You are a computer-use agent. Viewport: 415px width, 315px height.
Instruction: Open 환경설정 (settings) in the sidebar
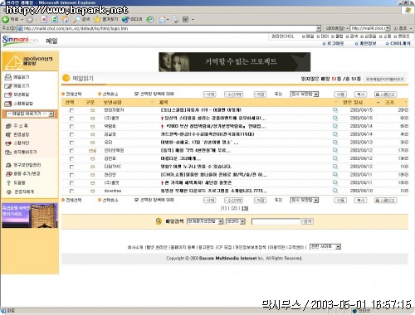21,134
